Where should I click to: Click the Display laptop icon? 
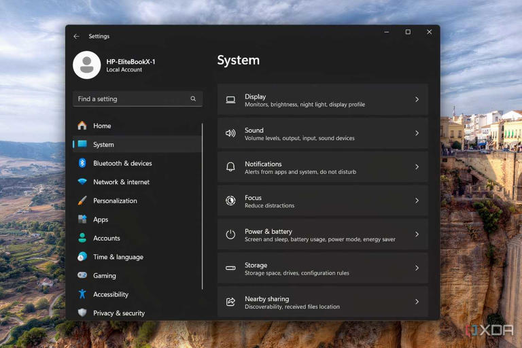230,99
